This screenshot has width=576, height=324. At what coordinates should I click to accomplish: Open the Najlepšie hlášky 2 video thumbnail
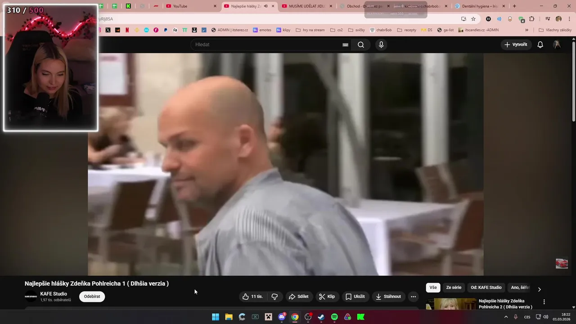[x=451, y=304]
